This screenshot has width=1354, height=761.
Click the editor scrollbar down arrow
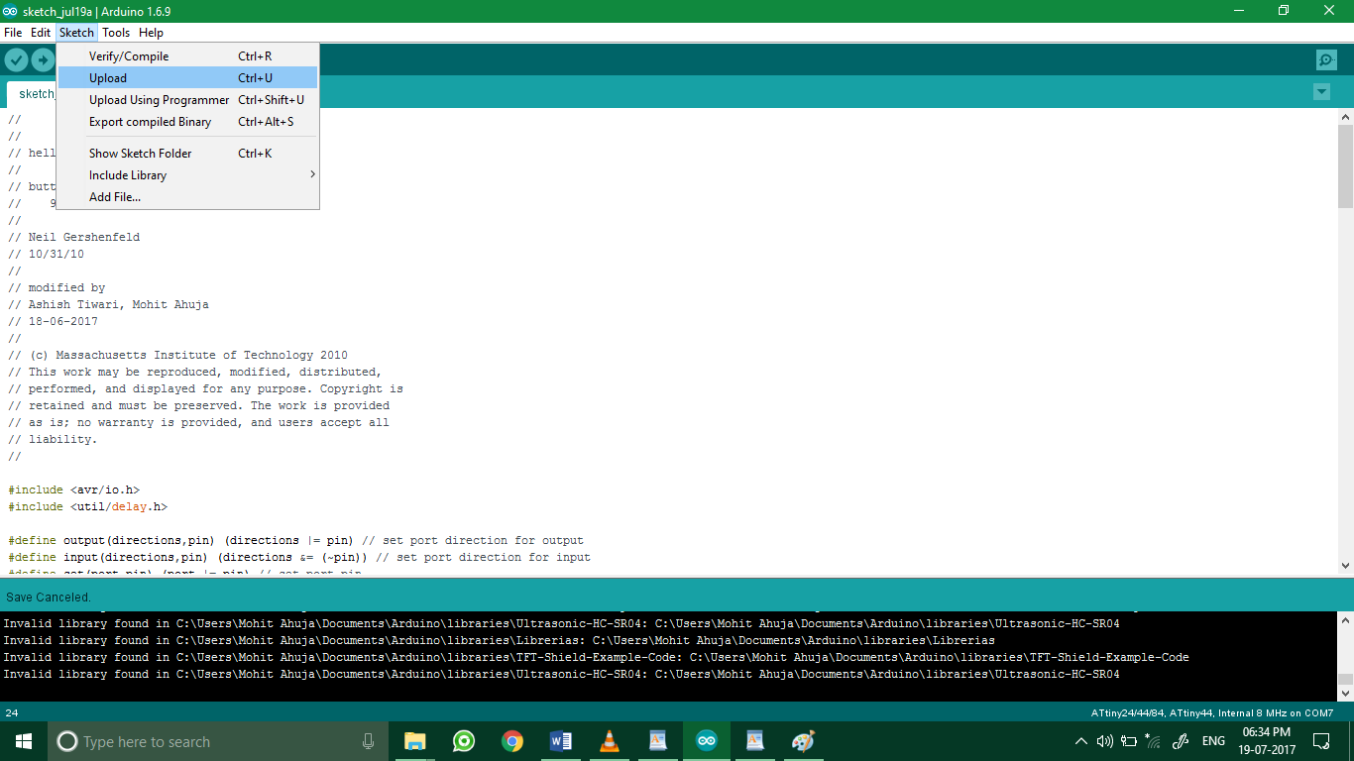pos(1345,565)
